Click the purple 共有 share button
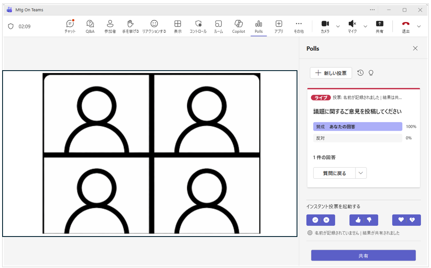 (363, 256)
